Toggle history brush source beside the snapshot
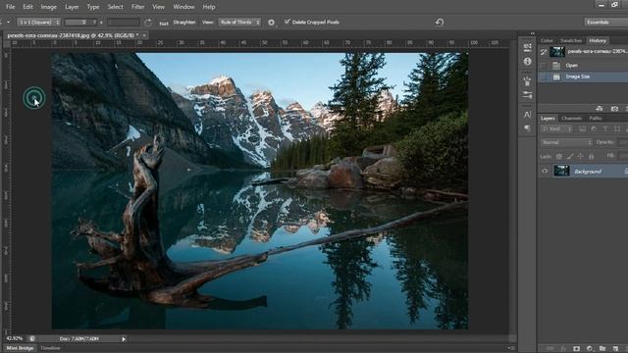Image resolution: width=628 pixels, height=353 pixels. [543, 52]
